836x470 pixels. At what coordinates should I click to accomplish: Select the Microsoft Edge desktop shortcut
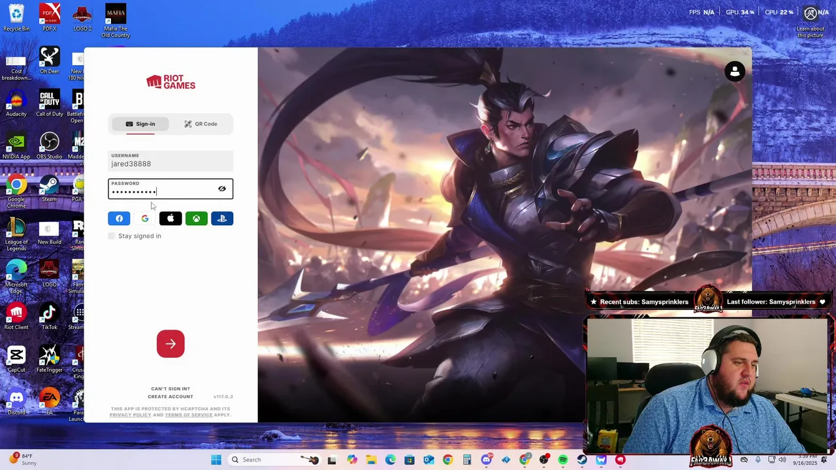tap(16, 277)
